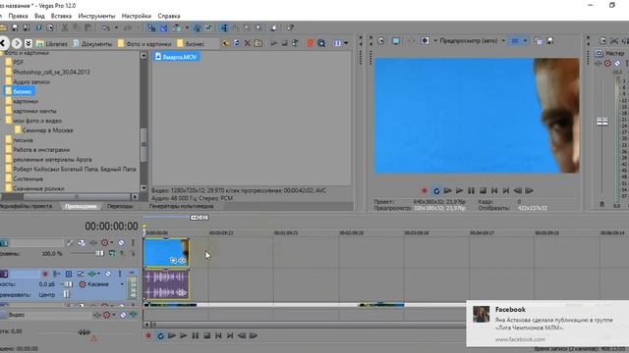
Task: Delete selected file with the explorer X icon
Action: pos(248,43)
